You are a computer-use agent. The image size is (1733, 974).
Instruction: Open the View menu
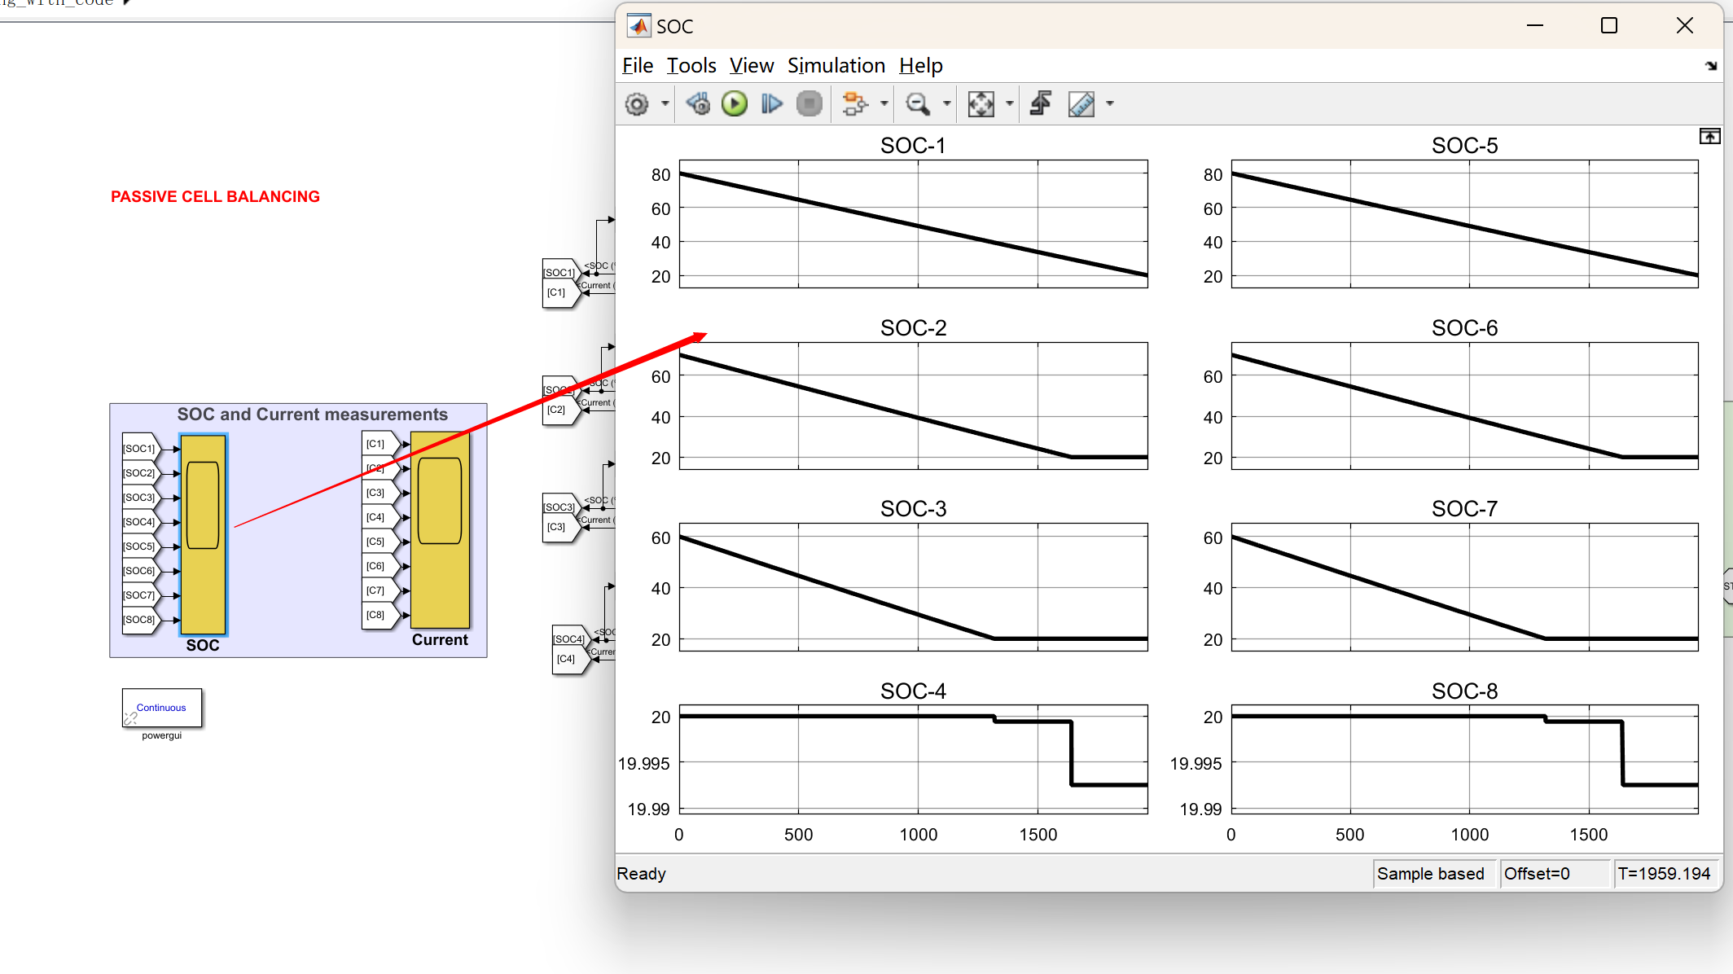(751, 66)
